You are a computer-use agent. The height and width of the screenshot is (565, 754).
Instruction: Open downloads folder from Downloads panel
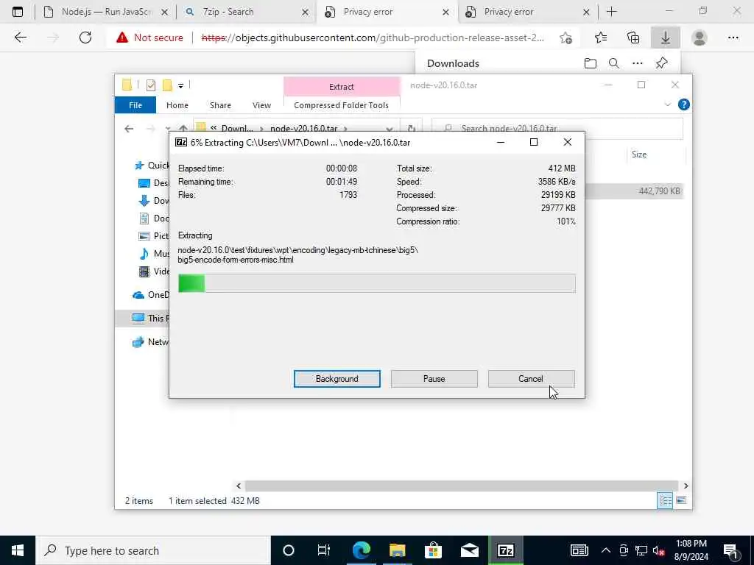[591, 63]
